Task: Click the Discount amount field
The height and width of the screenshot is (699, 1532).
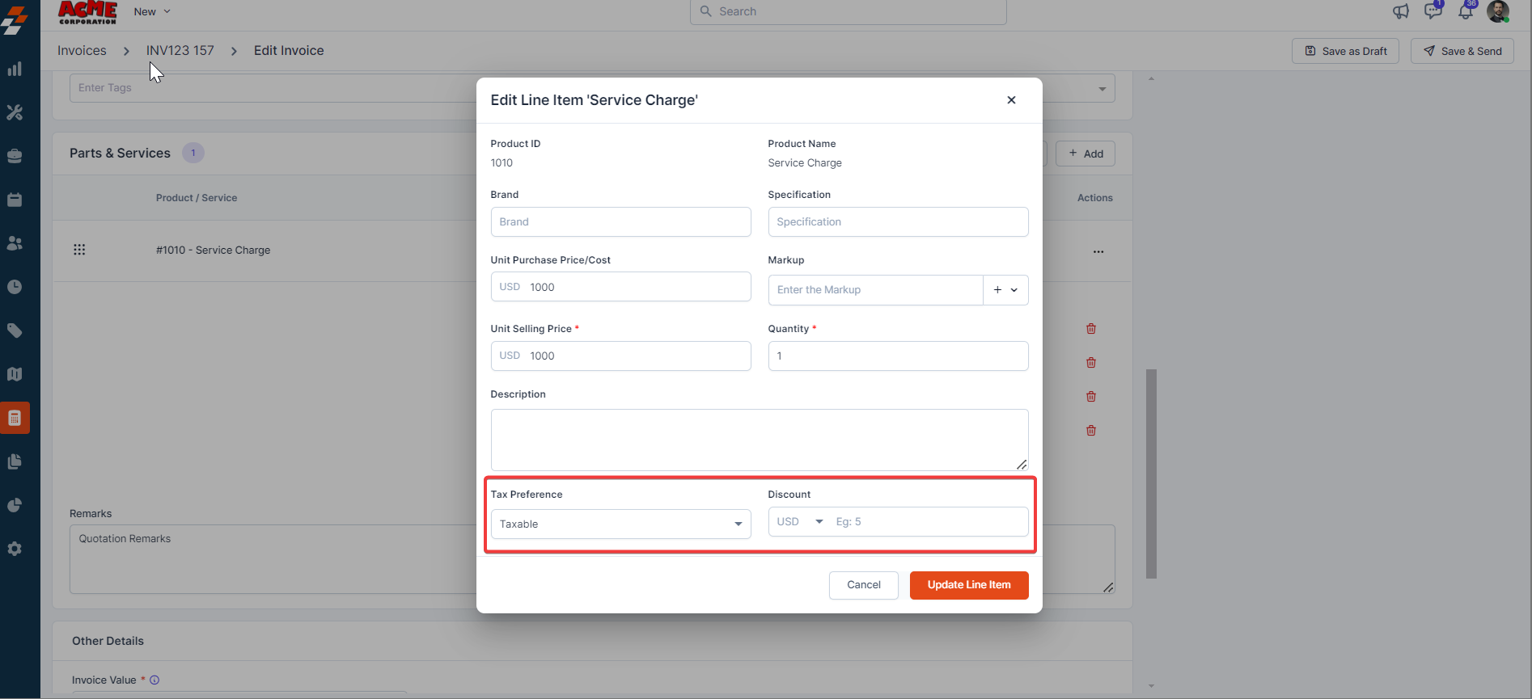Action: point(928,522)
